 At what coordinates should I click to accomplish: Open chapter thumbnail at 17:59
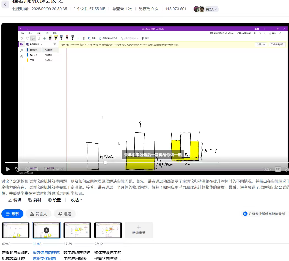pyautogui.click(x=77, y=230)
